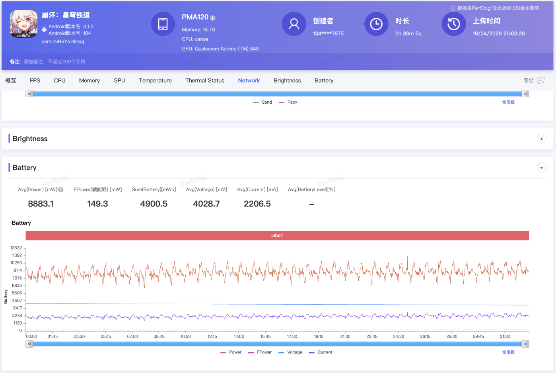The image size is (556, 373).
Task: Click the phone device icon
Action: pyautogui.click(x=163, y=24)
